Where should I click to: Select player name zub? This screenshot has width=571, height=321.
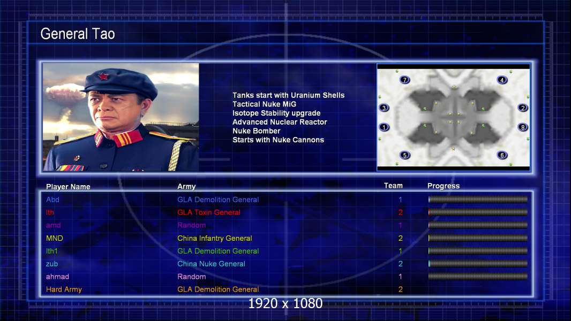tap(52, 264)
